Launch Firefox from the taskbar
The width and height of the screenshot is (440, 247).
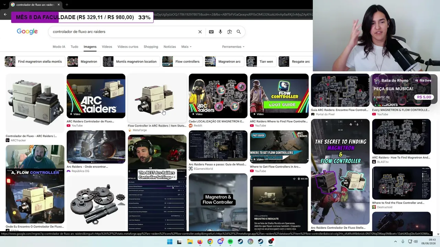tap(200, 242)
